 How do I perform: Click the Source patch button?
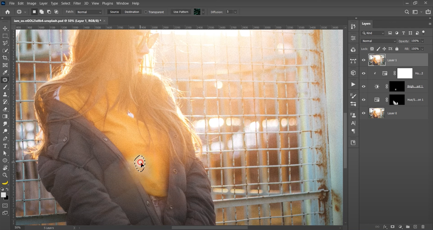[x=114, y=12]
